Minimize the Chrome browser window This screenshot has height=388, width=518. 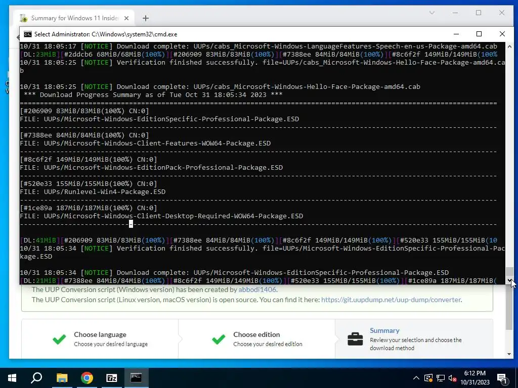[455, 13]
